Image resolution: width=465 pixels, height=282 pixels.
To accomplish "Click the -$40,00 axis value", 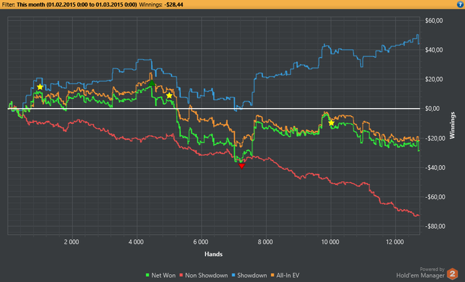I will tap(435, 168).
